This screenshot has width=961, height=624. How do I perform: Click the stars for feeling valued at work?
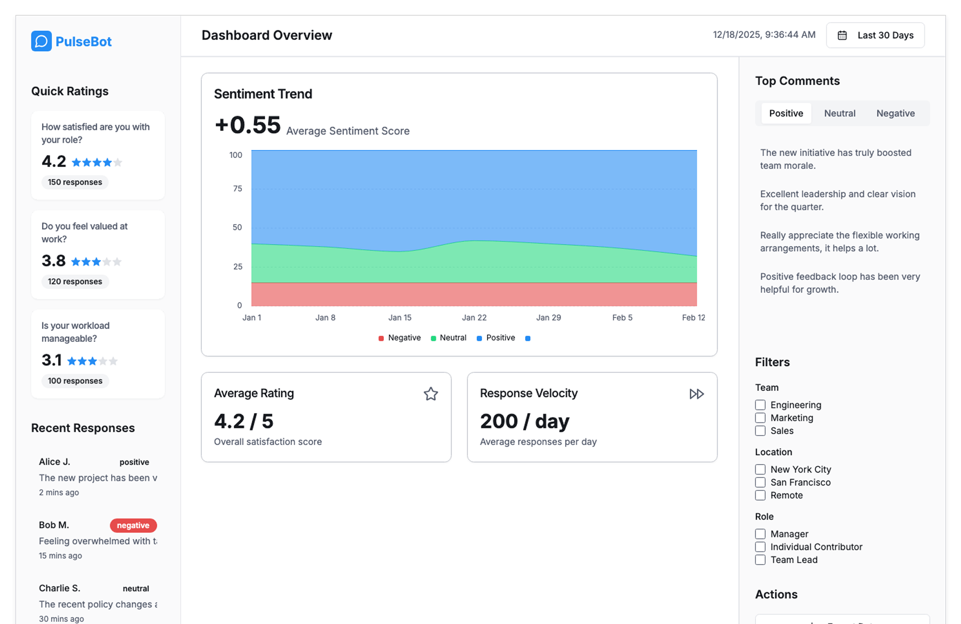pyautogui.click(x=96, y=261)
